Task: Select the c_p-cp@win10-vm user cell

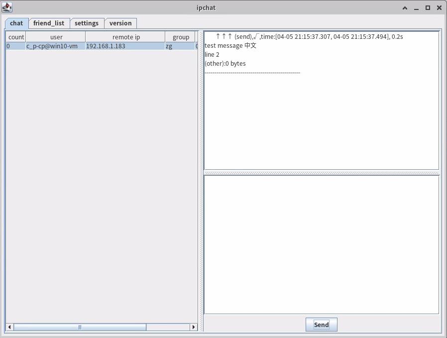Action: (x=56, y=46)
